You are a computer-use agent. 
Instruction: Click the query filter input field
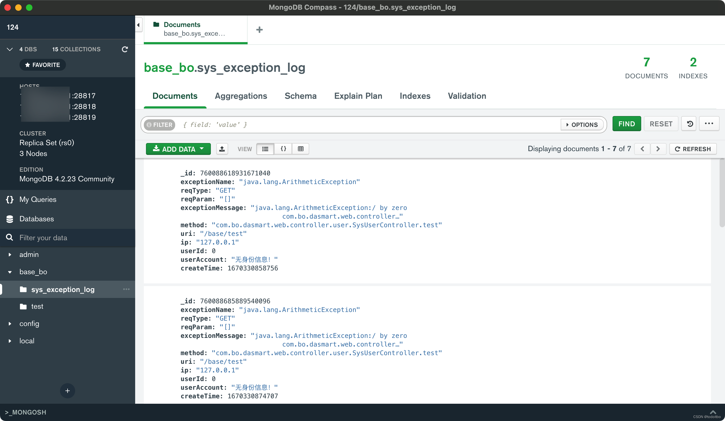pos(368,125)
